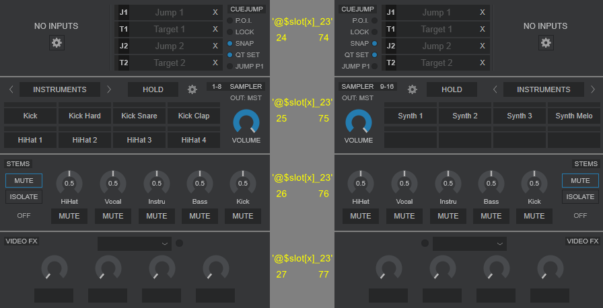This screenshot has height=308, width=603.
Task: Toggle SNAP in the left CUEJUMP panel
Action: click(230, 43)
